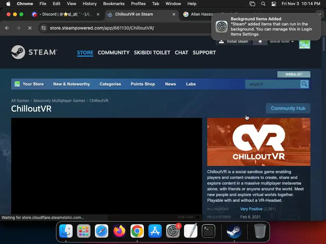326x244 pixels.
Task: Click ChilloutVR breadcrumb link
Action: [x=99, y=101]
